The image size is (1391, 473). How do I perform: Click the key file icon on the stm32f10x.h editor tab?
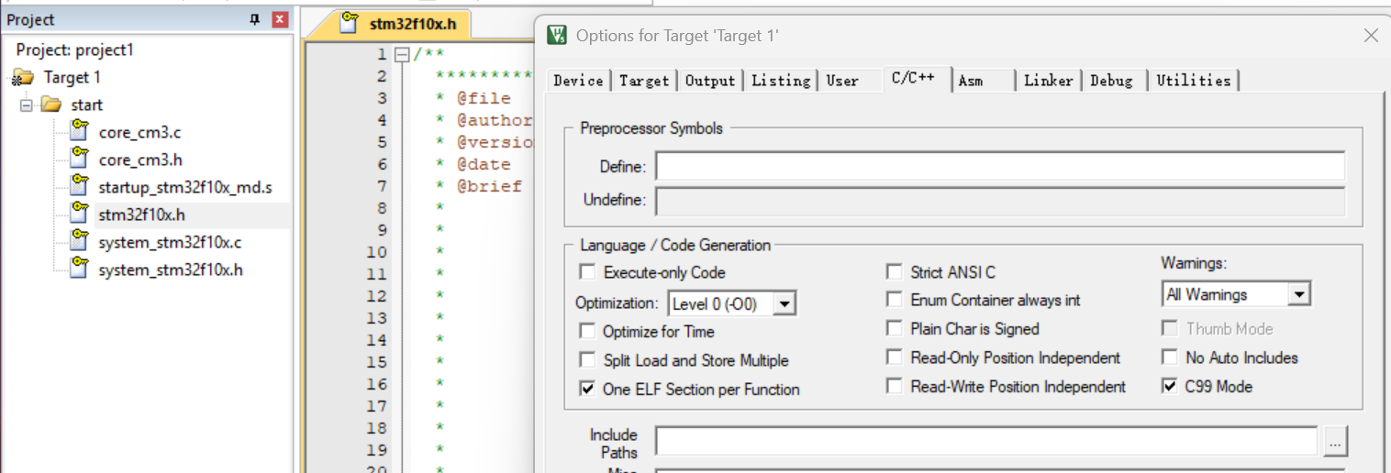click(349, 23)
